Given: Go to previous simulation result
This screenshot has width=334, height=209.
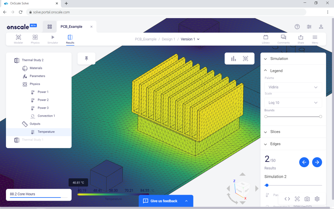Looking at the screenshot, I should tap(304, 162).
